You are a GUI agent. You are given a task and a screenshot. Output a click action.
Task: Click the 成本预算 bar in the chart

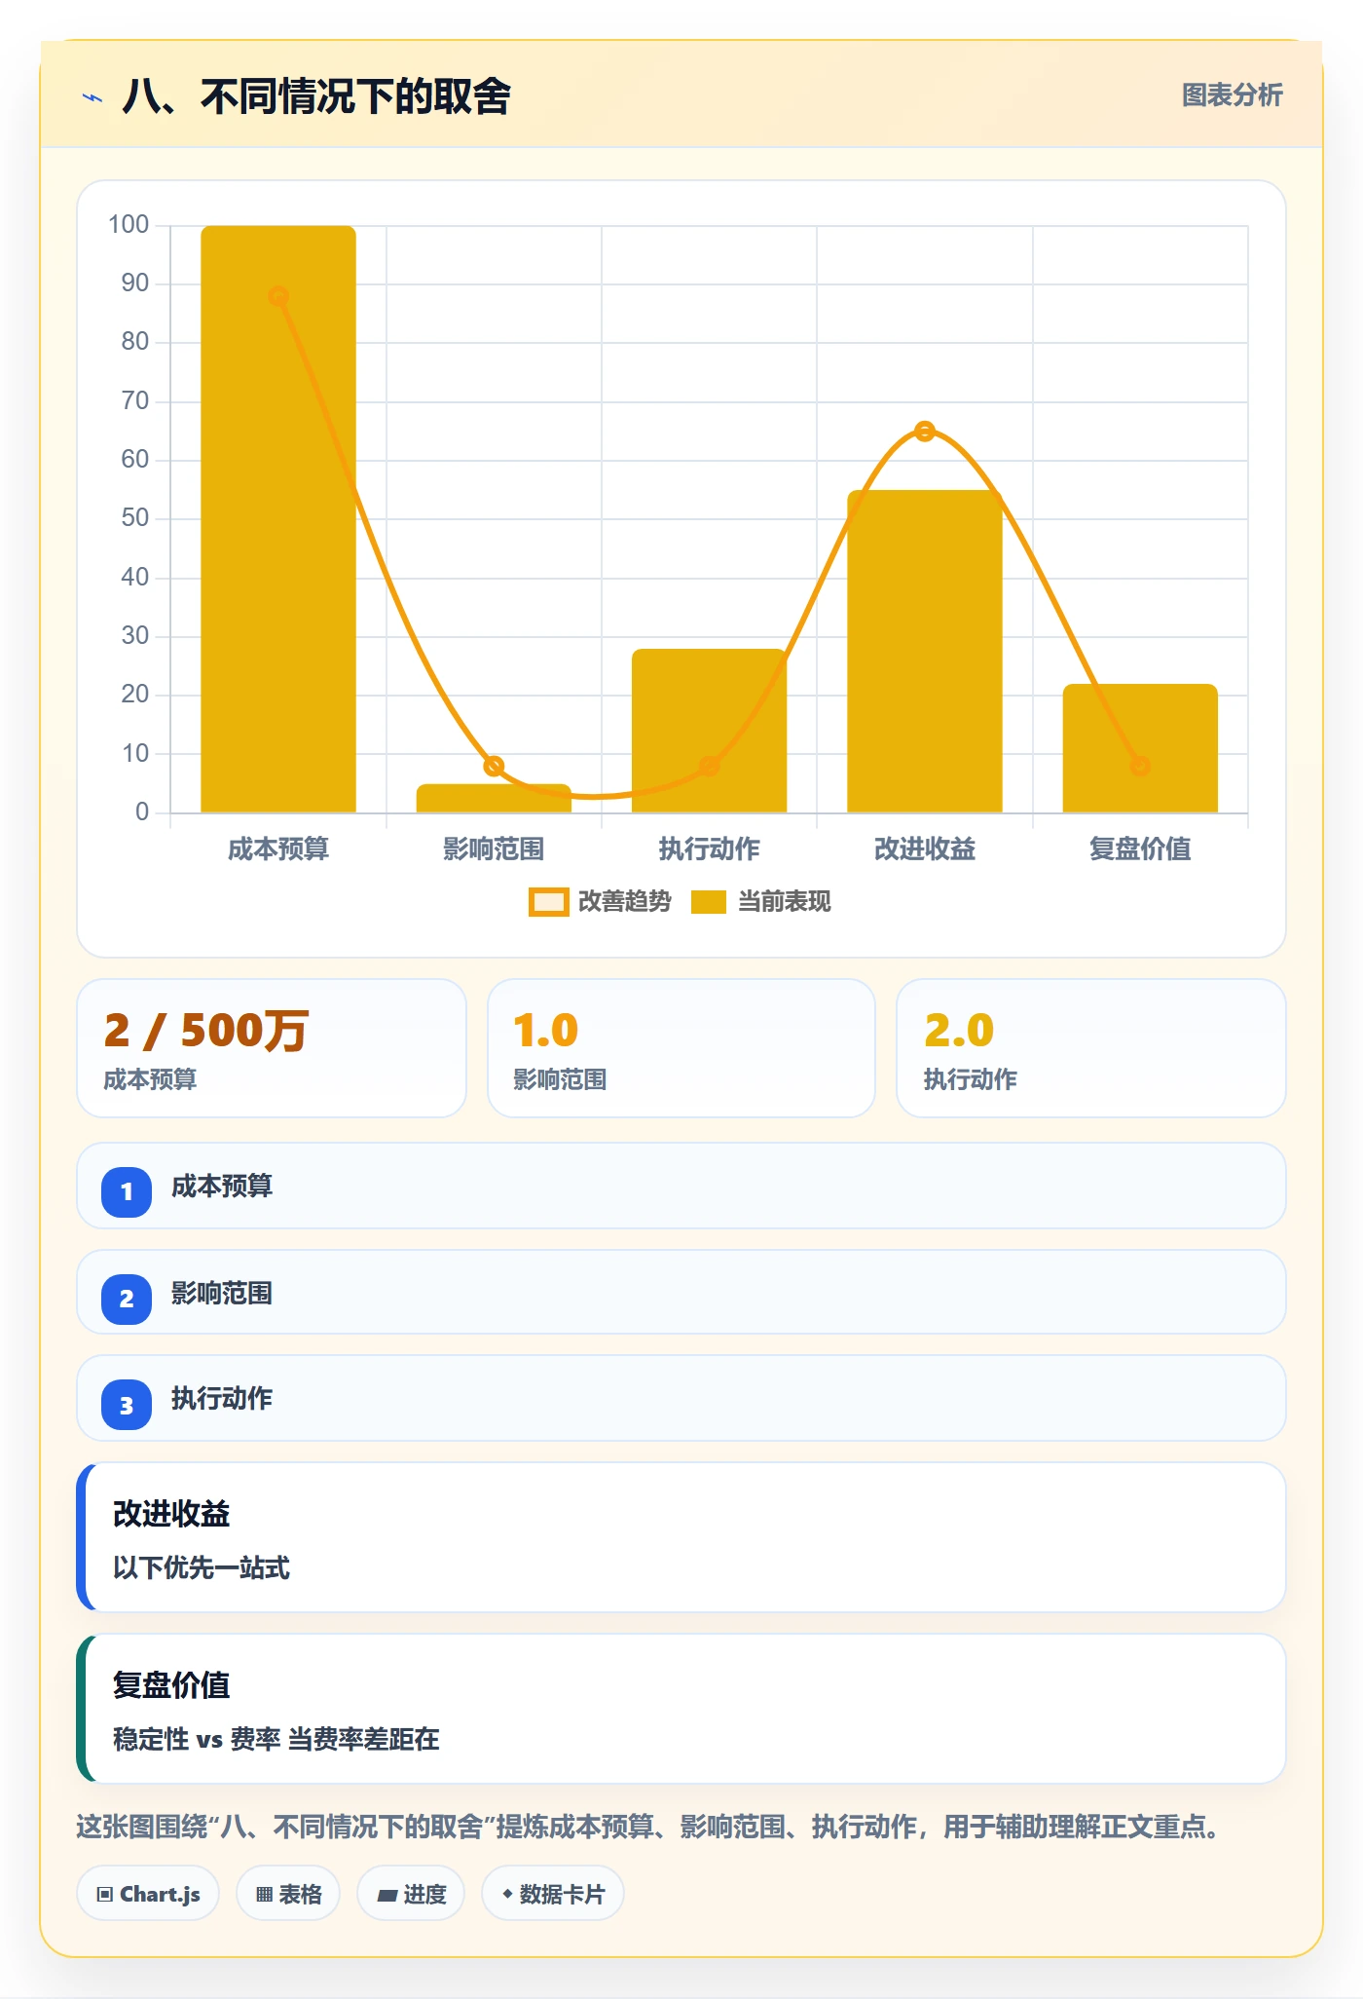coord(278,519)
